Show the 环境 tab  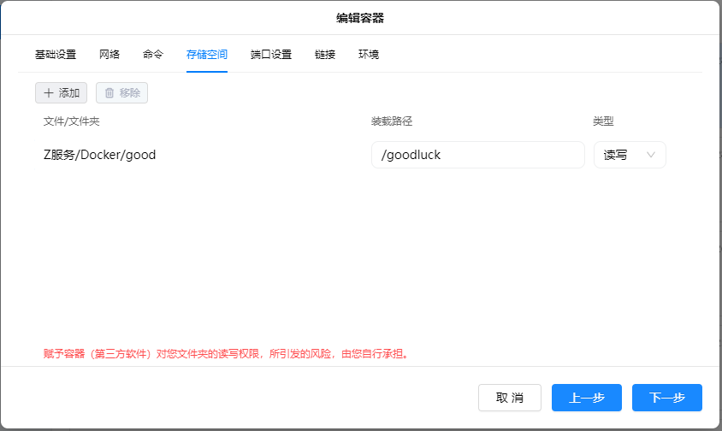pos(369,55)
